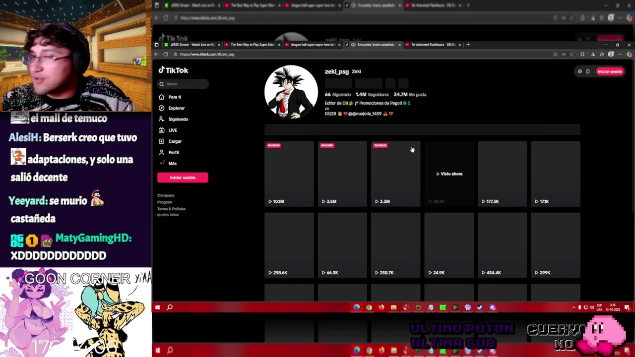Switch to dragon ball super super hero tab
The width and height of the screenshot is (635, 357).
(x=313, y=45)
